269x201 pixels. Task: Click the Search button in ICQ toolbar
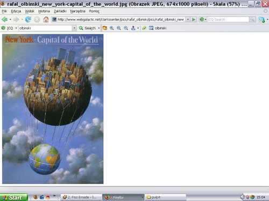[88, 28]
